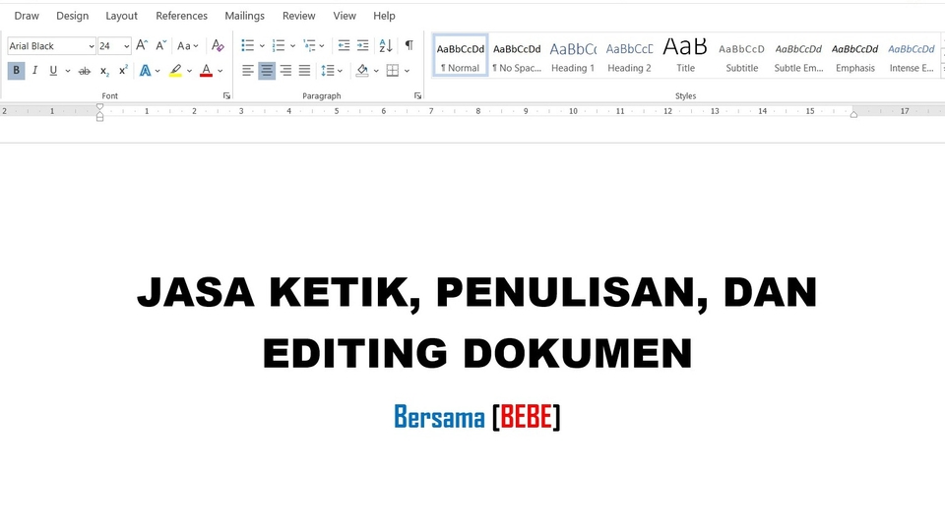Image resolution: width=945 pixels, height=530 pixels.
Task: Apply red font color
Action: coord(206,71)
